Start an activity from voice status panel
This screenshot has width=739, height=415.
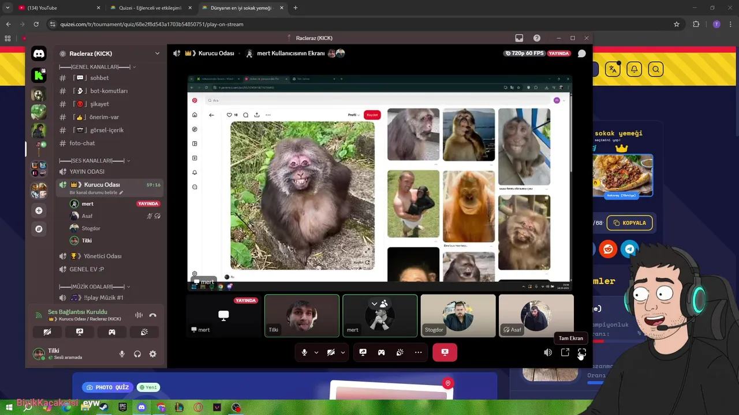pyautogui.click(x=112, y=332)
